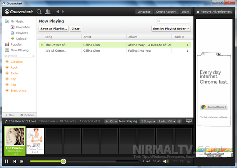Go to the previous track
The width and height of the screenshot is (237, 168).
pyautogui.click(x=15, y=161)
